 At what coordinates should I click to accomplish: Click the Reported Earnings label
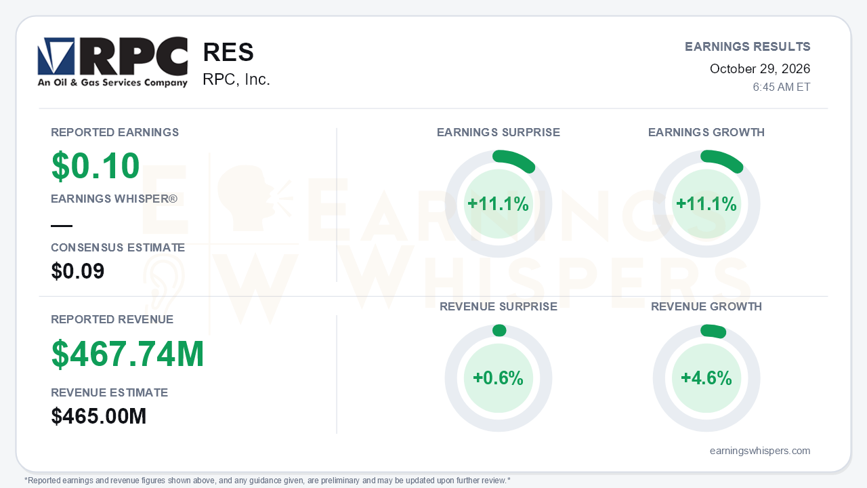coord(115,132)
